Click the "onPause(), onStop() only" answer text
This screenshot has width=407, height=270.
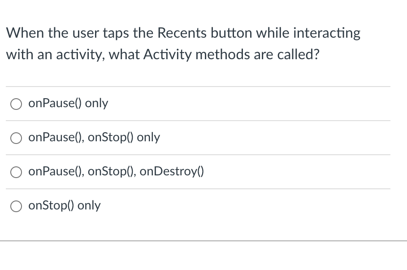pyautogui.click(x=94, y=137)
